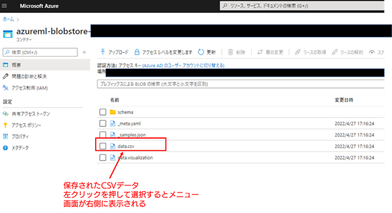Click the file icon of data.visualization
The image size is (392, 213).
coord(113,158)
